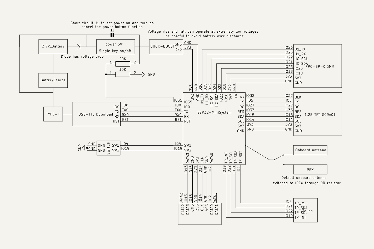Image resolution: width=374 pixels, height=249 pixels.
Task: Select the ESP32-MiniSystem label
Action: pyautogui.click(x=214, y=112)
